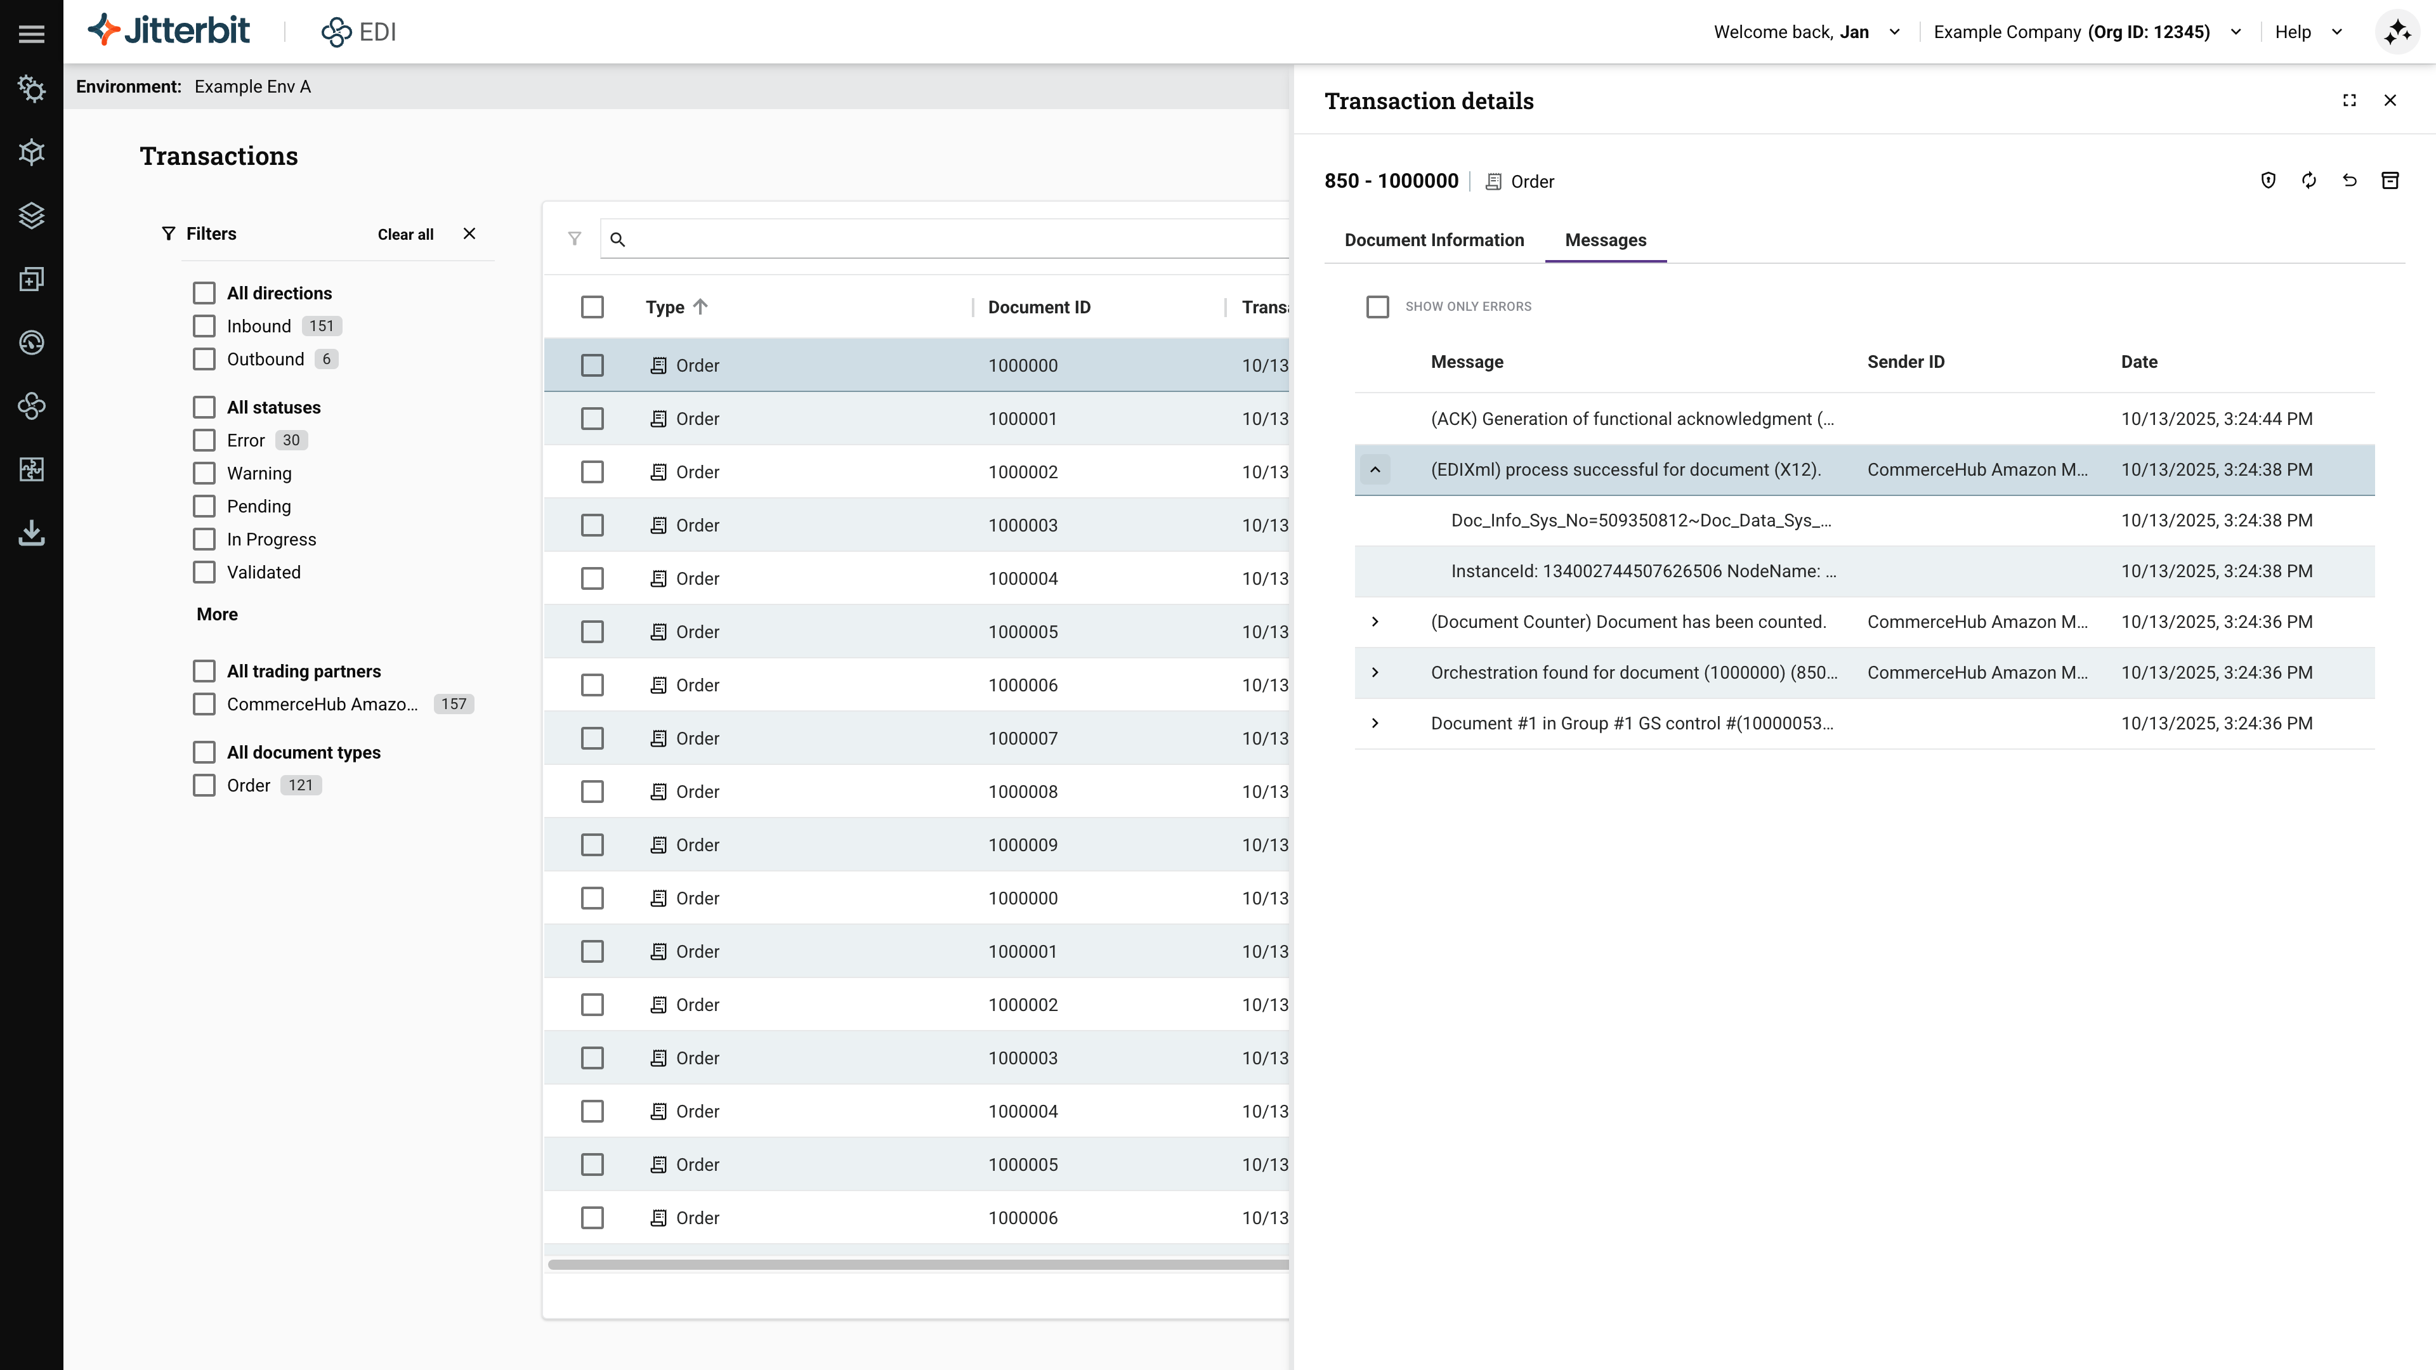Click the shield icon in transaction details
2436x1370 pixels.
[x=2268, y=181]
